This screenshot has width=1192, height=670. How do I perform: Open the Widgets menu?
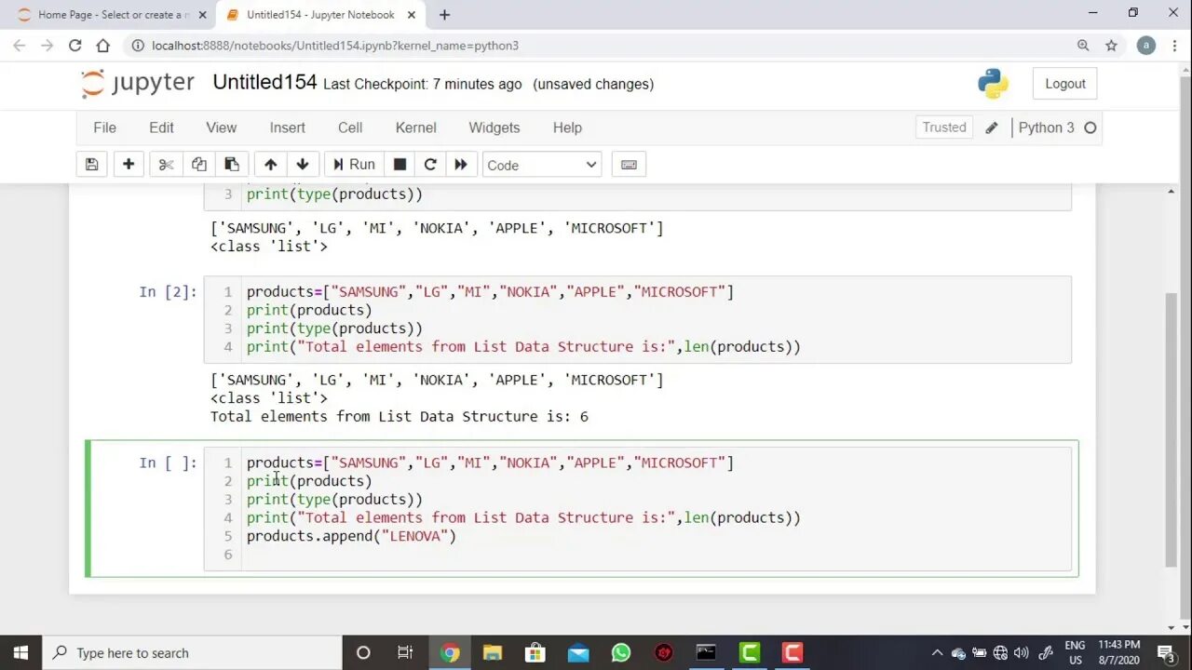[494, 127]
